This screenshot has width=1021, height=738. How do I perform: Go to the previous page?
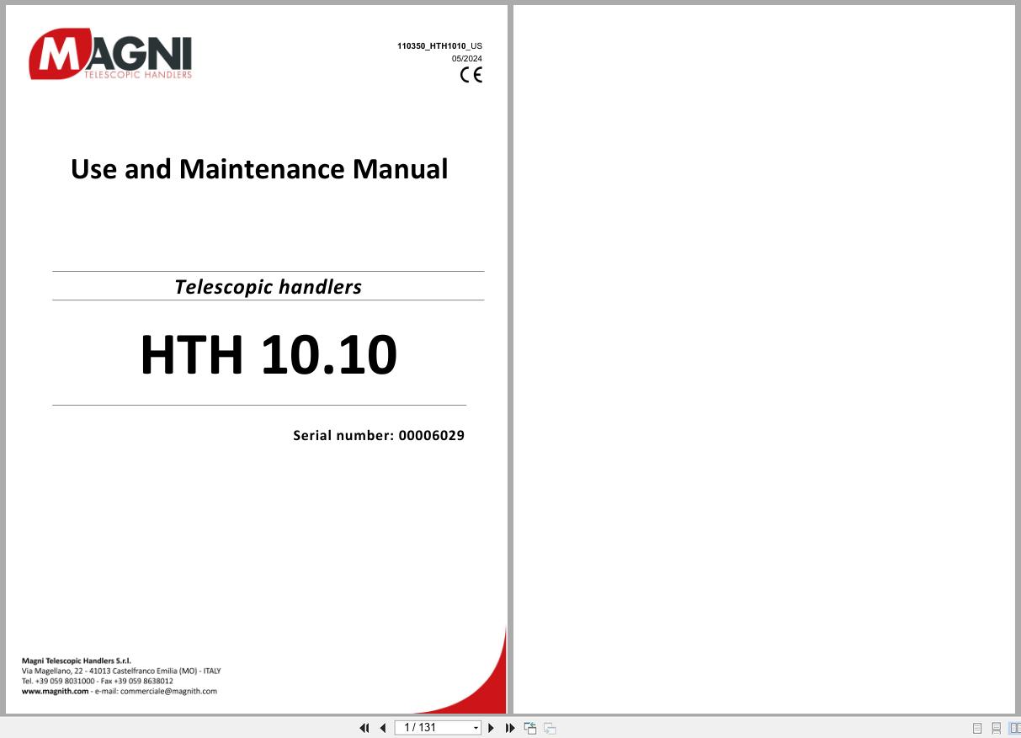coord(383,728)
